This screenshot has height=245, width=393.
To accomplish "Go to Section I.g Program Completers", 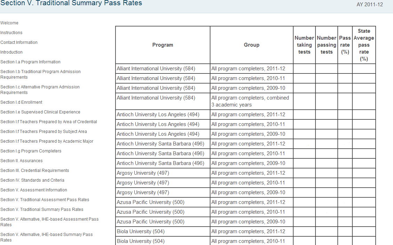I will point(31,151).
